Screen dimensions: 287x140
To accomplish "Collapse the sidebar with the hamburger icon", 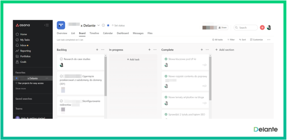I will click(x=46, y=25).
